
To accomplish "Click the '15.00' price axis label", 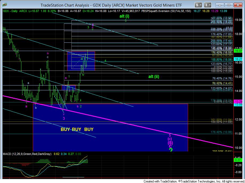I will point(238,77).
